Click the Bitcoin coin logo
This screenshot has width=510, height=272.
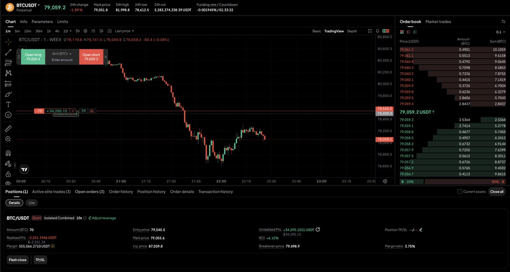[9, 7]
